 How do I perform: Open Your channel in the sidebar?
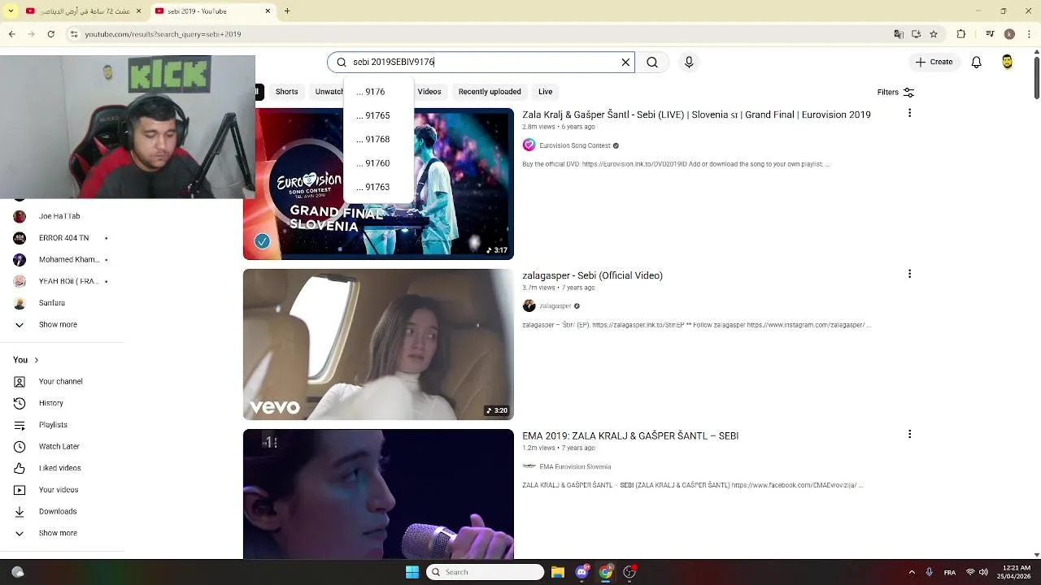tap(62, 381)
